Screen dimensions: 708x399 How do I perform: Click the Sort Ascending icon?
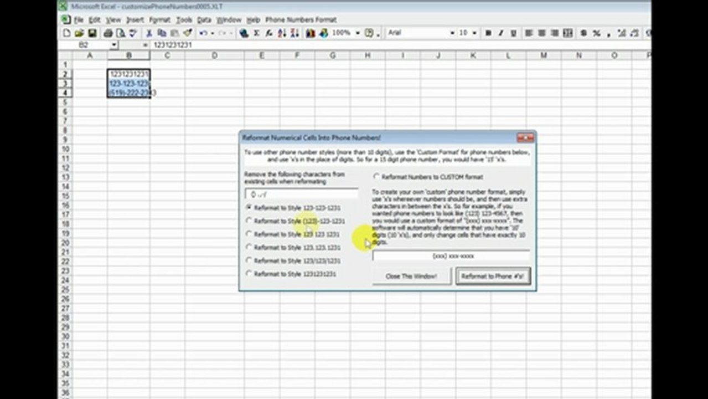(282, 33)
